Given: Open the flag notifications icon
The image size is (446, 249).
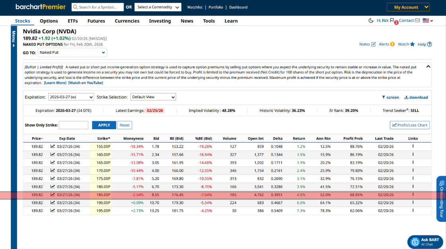Looking at the screenshot, I should 392,21.
